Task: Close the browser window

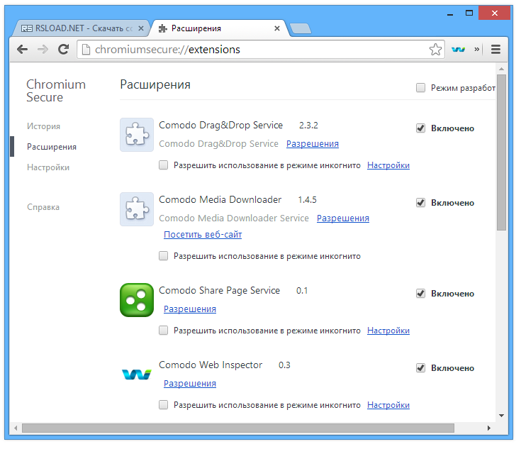Action: (x=495, y=13)
